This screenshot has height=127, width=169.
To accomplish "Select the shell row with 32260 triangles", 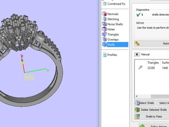I will pyautogui.click(x=152, y=68).
